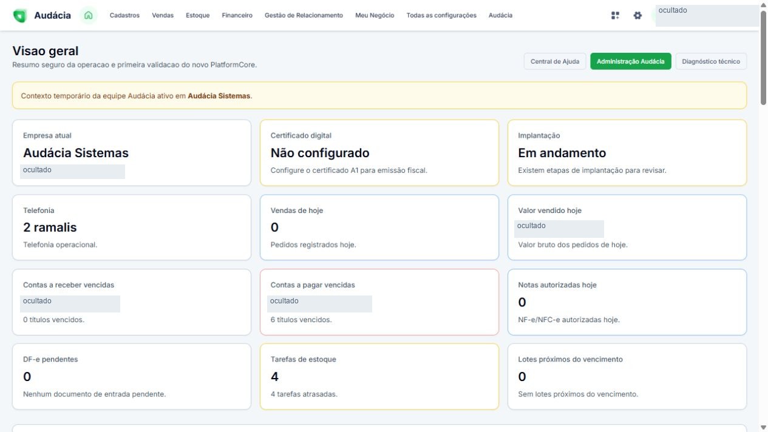This screenshot has width=768, height=432.
Task: Click the 'Visao geral' page heading
Action: click(46, 52)
